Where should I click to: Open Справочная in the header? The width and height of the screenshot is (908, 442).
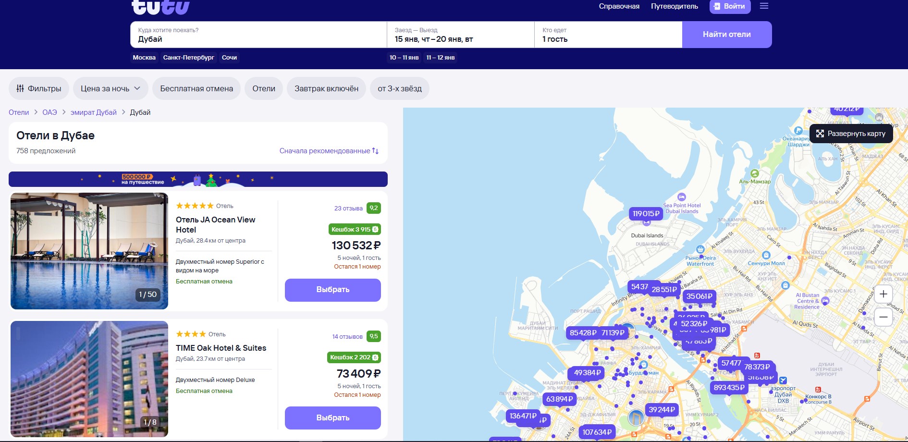coord(619,6)
